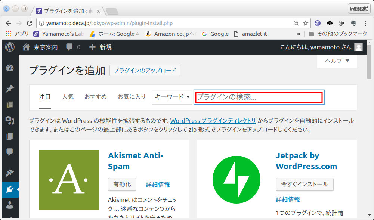
Task: Open the 東京案内 site link
Action: 46,47
